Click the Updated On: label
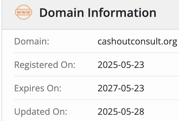 [41, 112]
